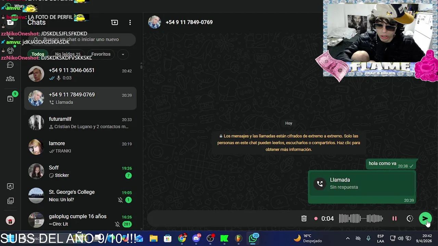The width and height of the screenshot is (438, 246).
Task: Click the Llamada Sin respuesta call card
Action: click(362, 187)
